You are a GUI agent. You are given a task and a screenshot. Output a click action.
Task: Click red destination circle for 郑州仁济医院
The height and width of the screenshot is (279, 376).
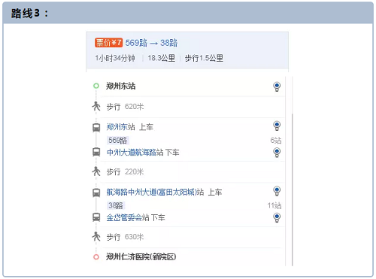(96, 257)
